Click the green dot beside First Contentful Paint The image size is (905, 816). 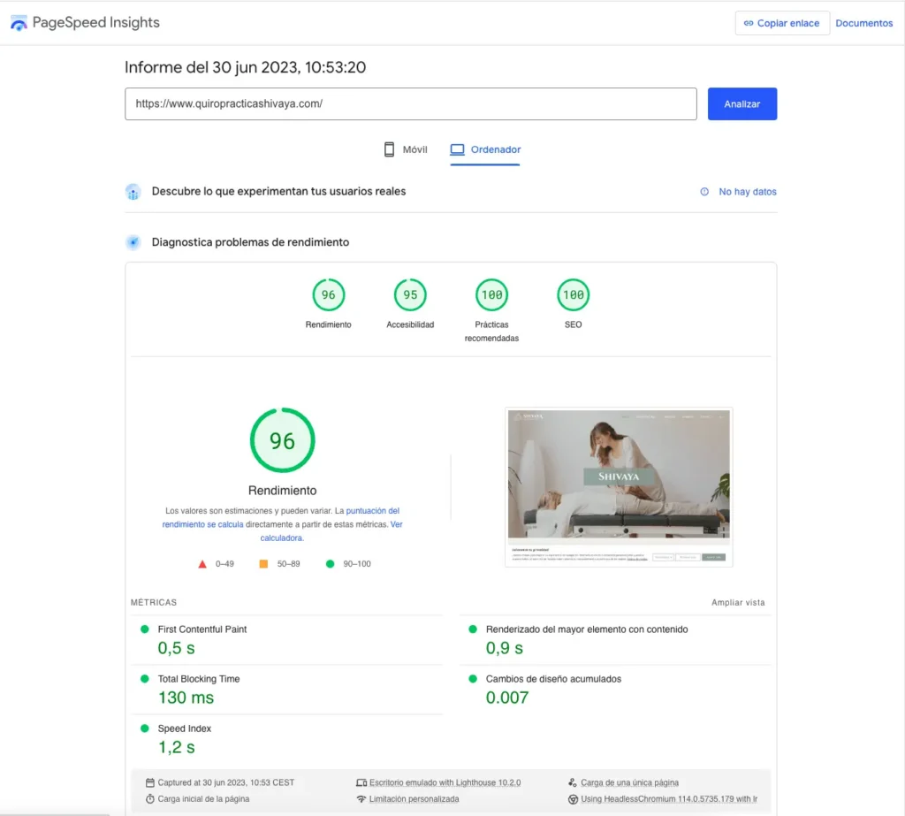145,629
